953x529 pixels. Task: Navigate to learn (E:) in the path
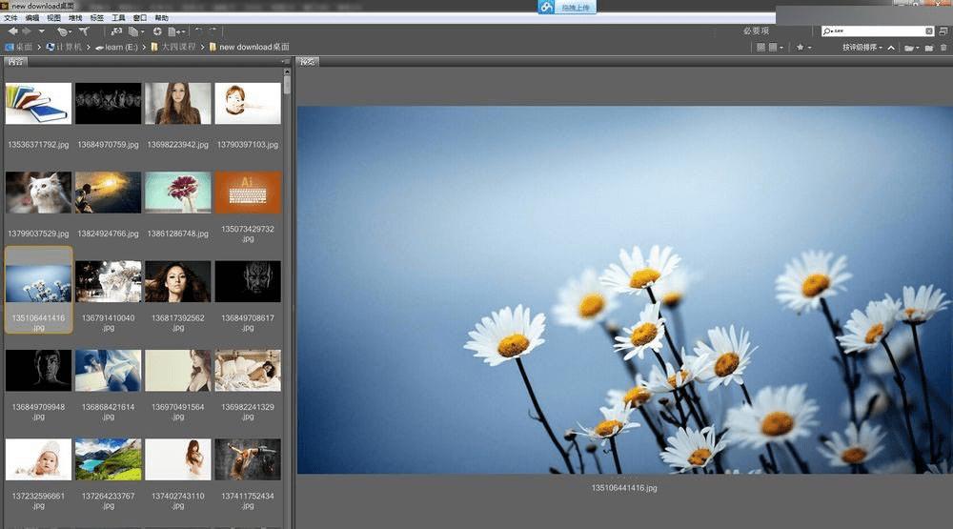(x=117, y=47)
